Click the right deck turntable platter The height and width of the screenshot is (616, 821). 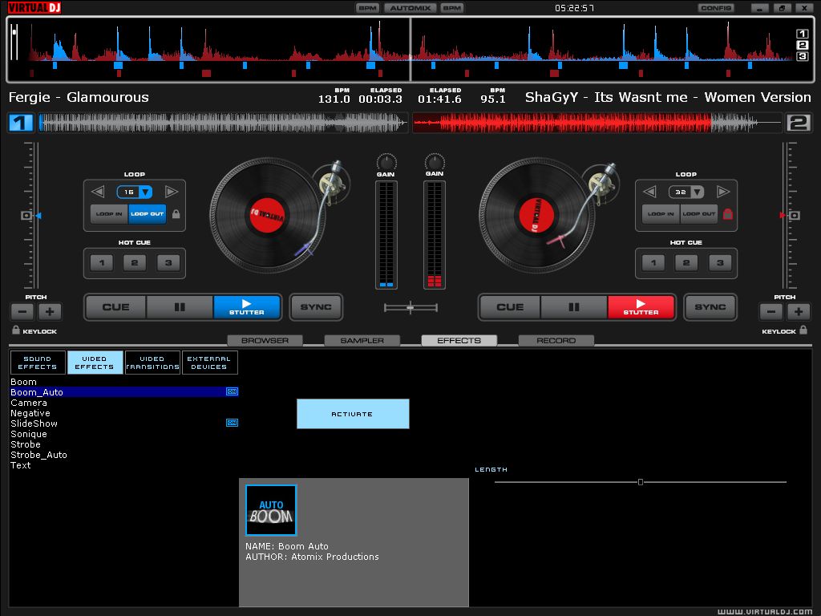536,215
